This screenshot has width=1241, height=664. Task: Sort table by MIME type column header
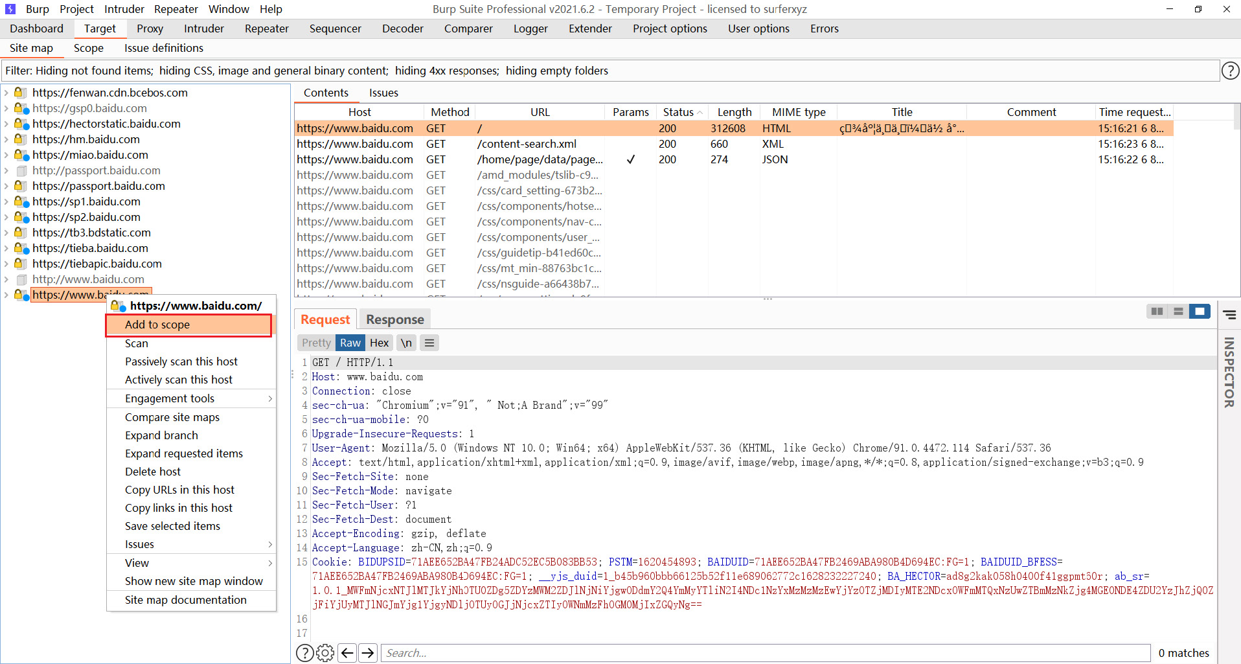click(799, 112)
